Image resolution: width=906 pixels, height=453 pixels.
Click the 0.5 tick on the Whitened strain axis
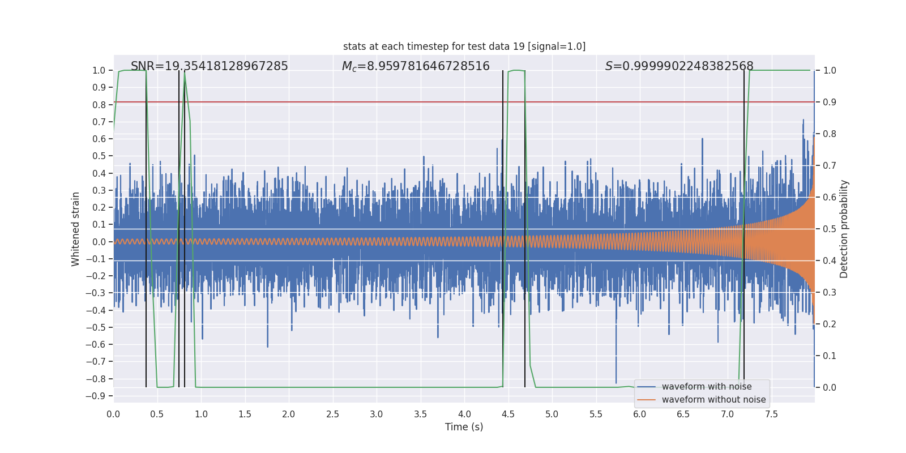coord(99,156)
